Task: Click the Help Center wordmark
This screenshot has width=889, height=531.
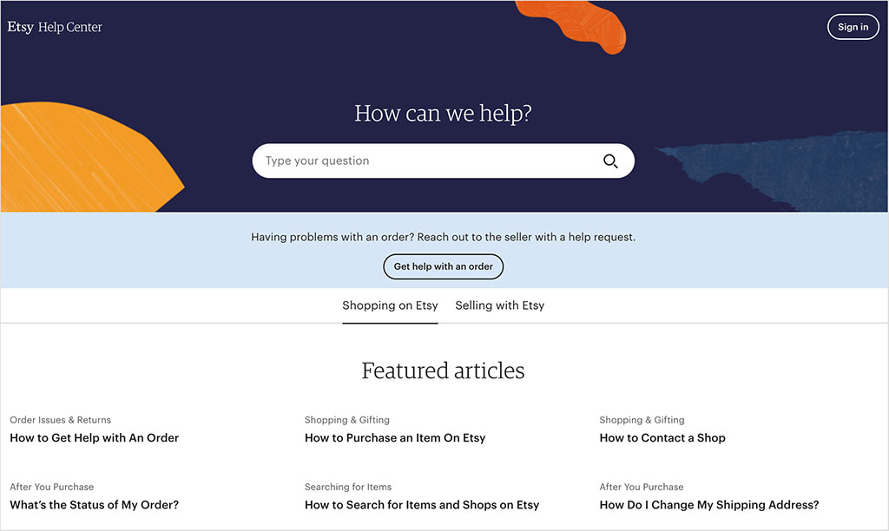Action: coord(69,27)
